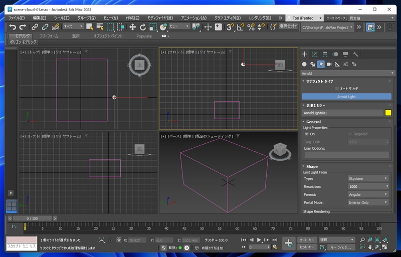Image resolution: width=401 pixels, height=257 pixels.
Task: Click the yellow object color swatch
Action: pyautogui.click(x=388, y=113)
